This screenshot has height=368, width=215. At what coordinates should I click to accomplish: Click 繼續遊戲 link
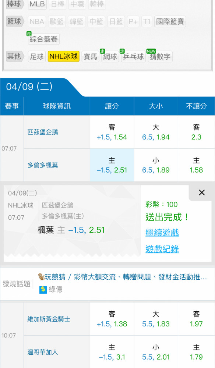[162, 233]
